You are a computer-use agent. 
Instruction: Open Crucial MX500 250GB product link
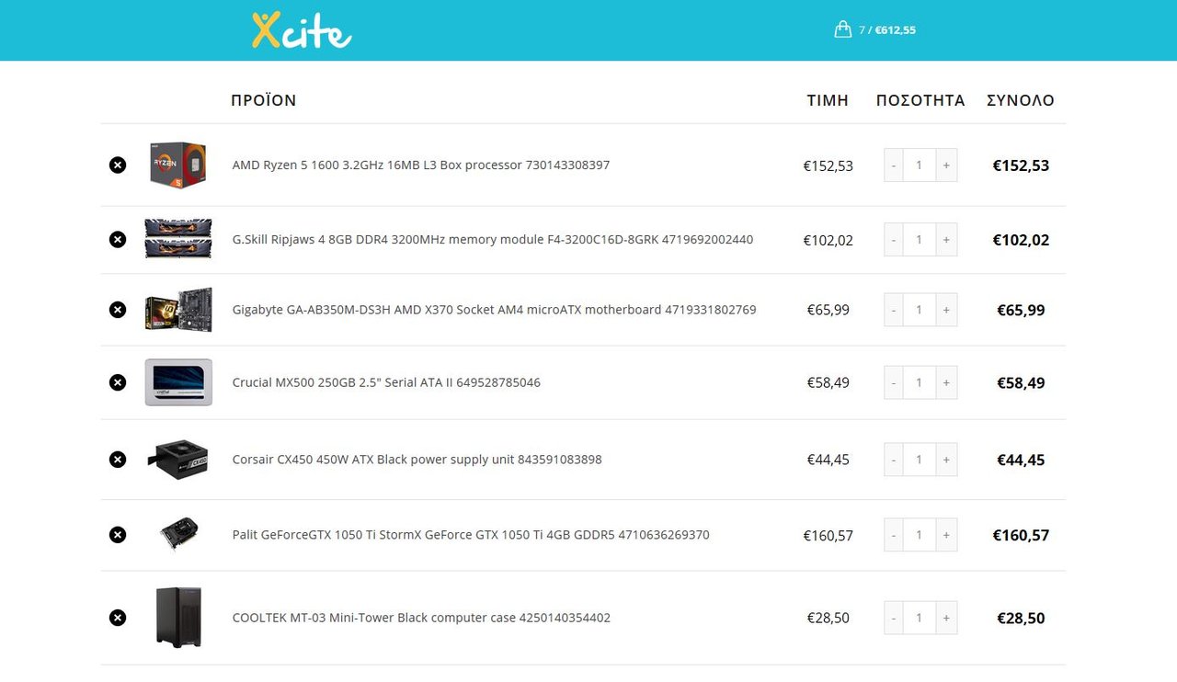(x=386, y=382)
